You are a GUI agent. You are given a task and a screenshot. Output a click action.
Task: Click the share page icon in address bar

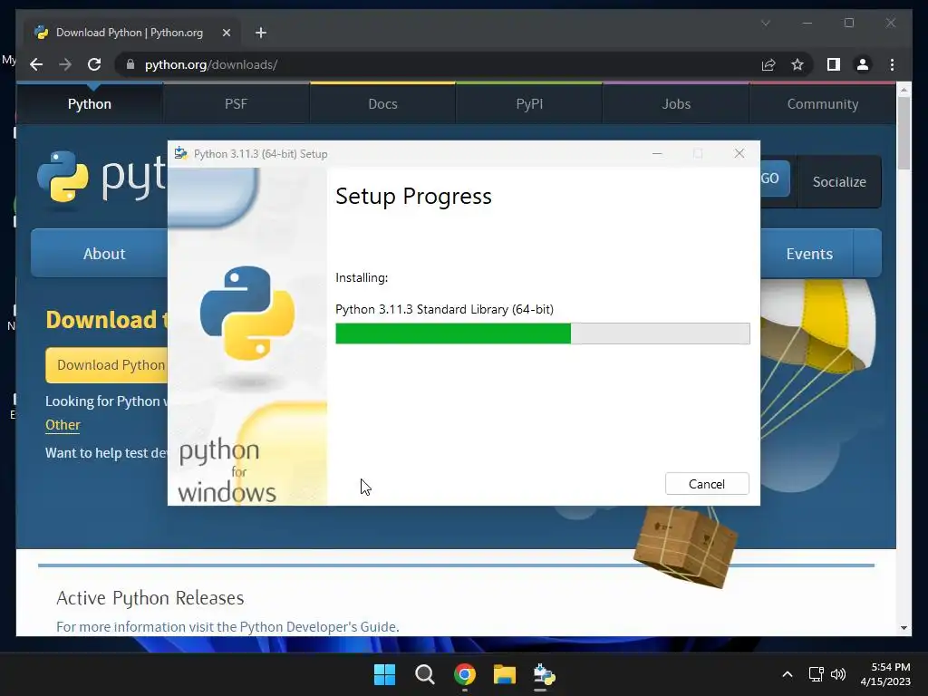[768, 64]
